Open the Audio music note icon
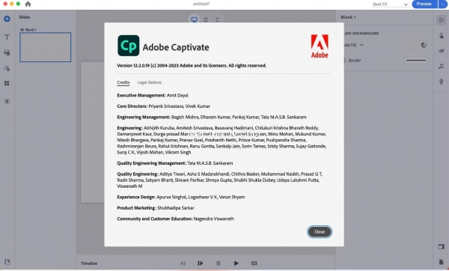 [442, 66]
